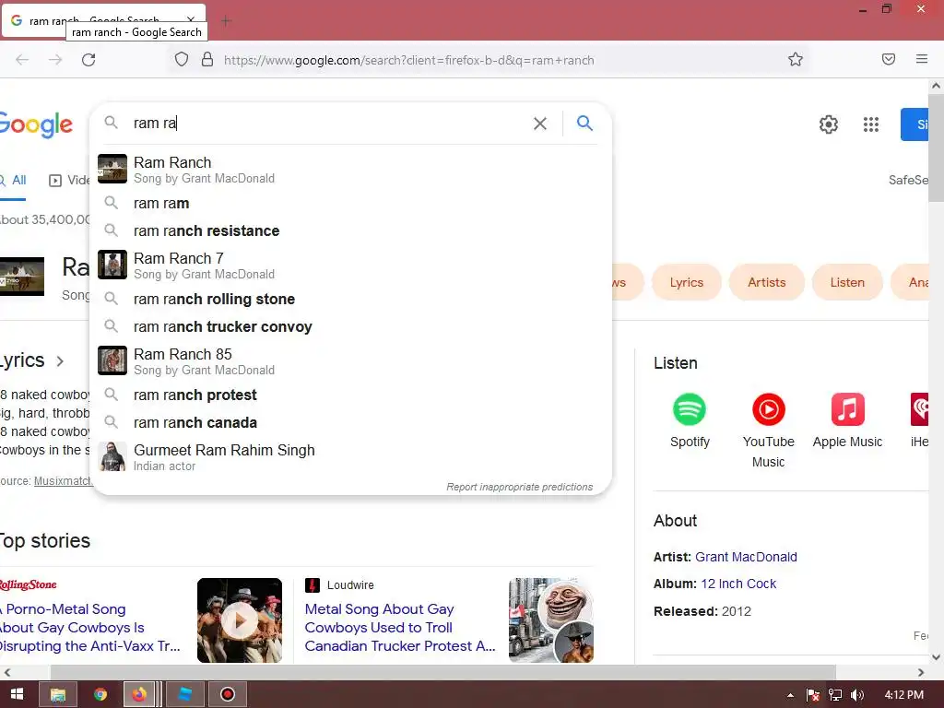Image resolution: width=944 pixels, height=708 pixels.
Task: Open the Firefox hamburger menu
Action: (922, 59)
